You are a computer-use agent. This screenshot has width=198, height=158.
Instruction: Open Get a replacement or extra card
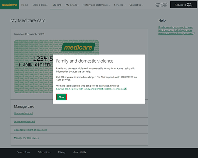[30, 130]
